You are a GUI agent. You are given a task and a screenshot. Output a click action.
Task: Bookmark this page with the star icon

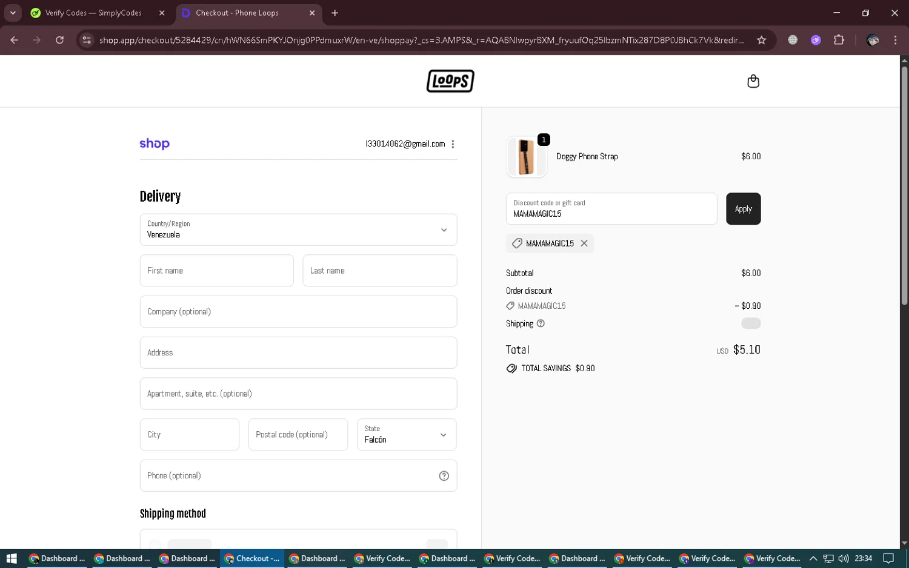[x=761, y=40]
